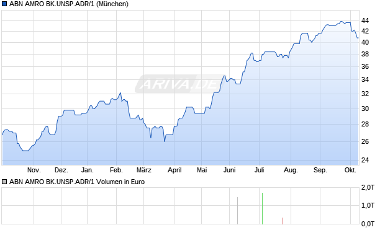Screen dimensions: 385x230
Task: Click the gray volume bar in June
Action: 237,211
